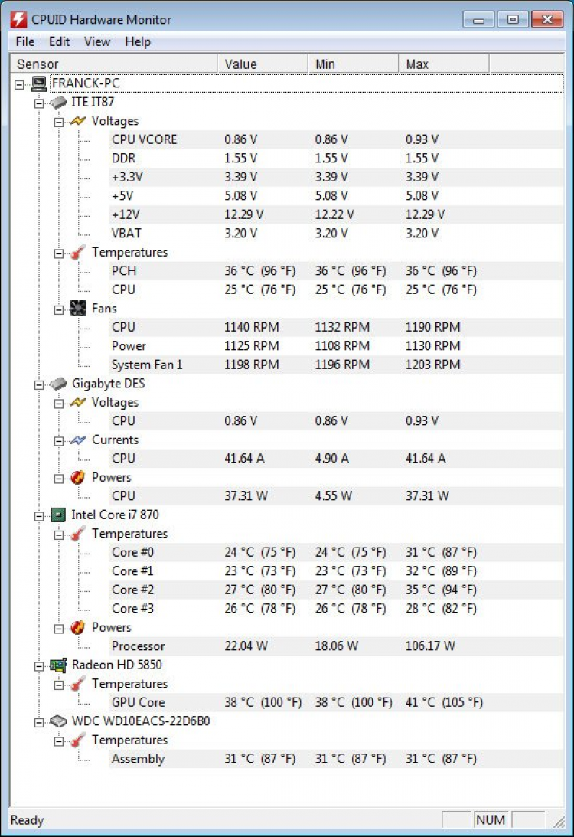
Task: Collapse the Intel Core i7 870 node
Action: 39,515
